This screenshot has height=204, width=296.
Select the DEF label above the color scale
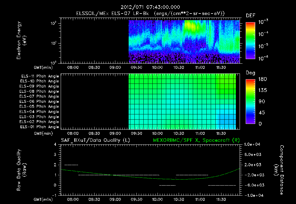pos(251,16)
